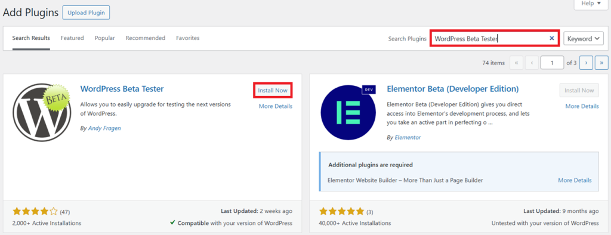The height and width of the screenshot is (235, 611).
Task: Click the Upload Plugin button
Action: pyautogui.click(x=86, y=13)
